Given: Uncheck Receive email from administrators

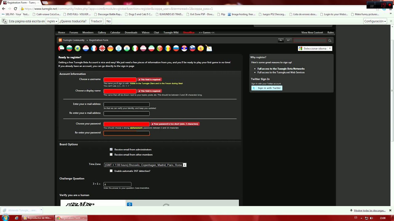Looking at the screenshot, I should click(111, 149).
